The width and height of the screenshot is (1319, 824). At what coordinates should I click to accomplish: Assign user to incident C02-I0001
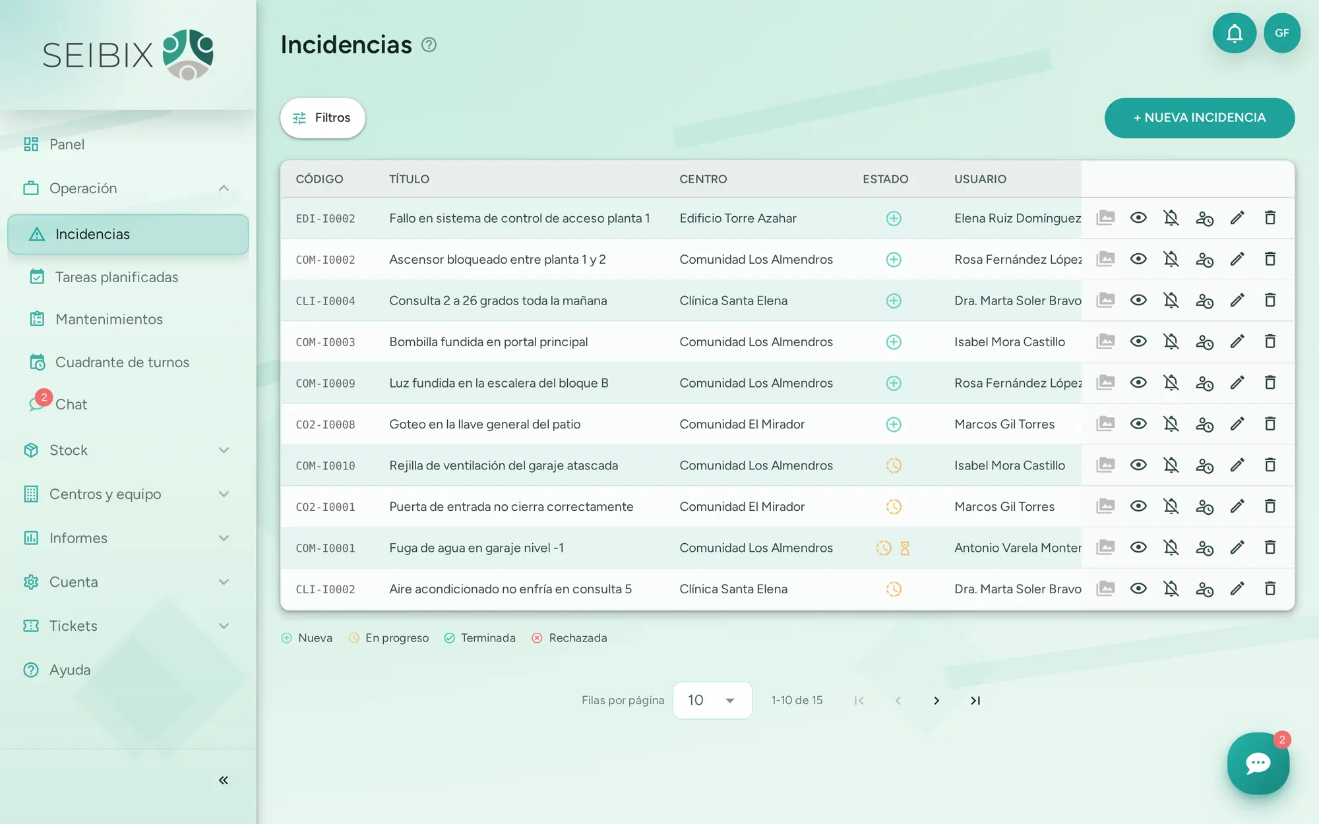pos(1204,506)
